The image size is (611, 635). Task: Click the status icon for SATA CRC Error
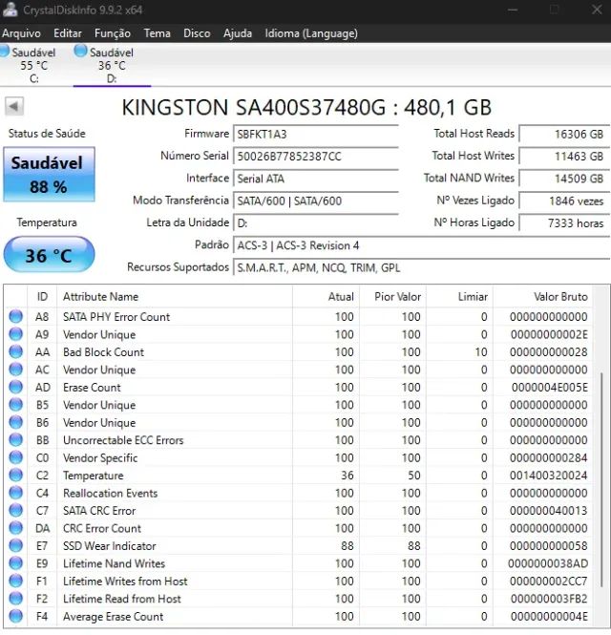[x=16, y=510]
